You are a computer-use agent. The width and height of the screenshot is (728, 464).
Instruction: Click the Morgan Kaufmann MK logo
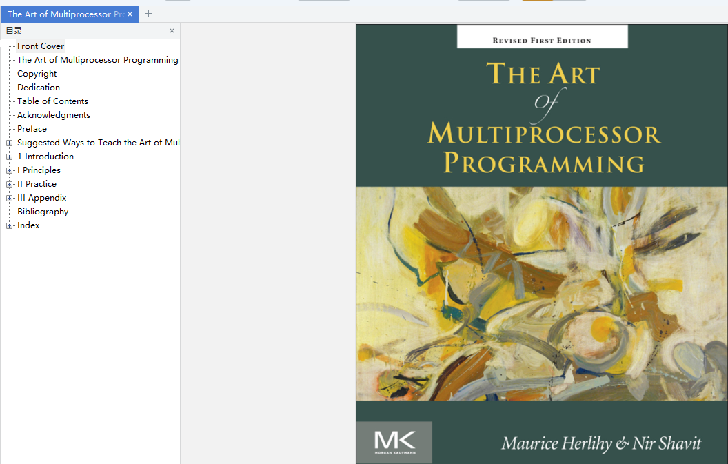394,442
